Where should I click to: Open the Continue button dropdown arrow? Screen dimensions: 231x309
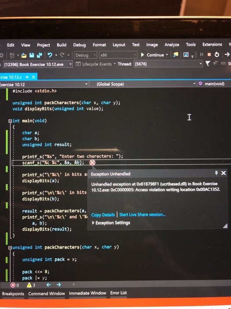(x=167, y=55)
